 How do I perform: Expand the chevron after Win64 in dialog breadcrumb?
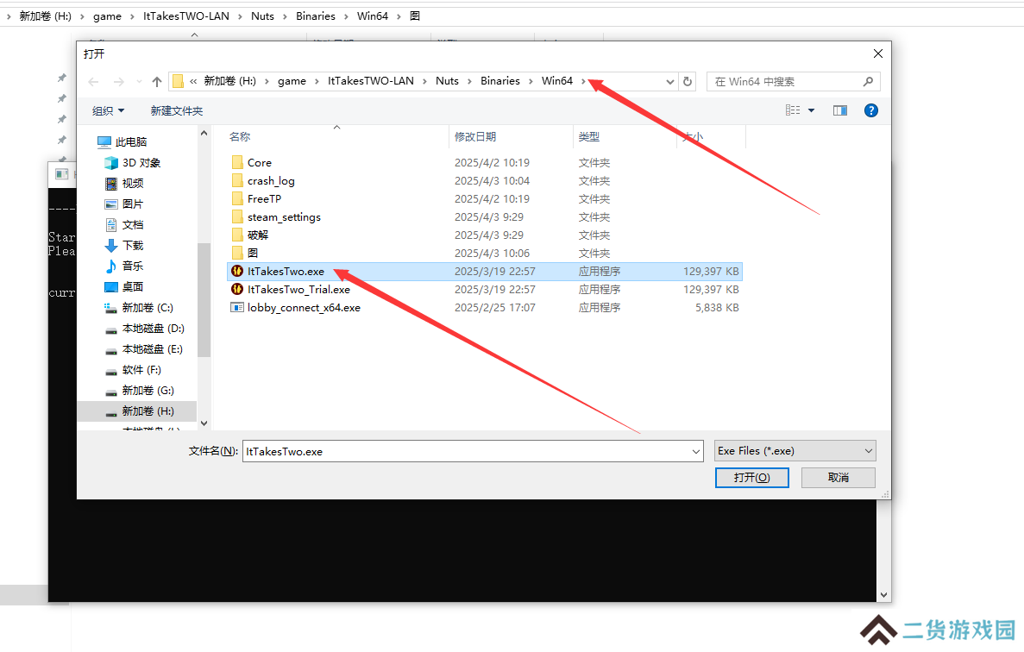[583, 81]
